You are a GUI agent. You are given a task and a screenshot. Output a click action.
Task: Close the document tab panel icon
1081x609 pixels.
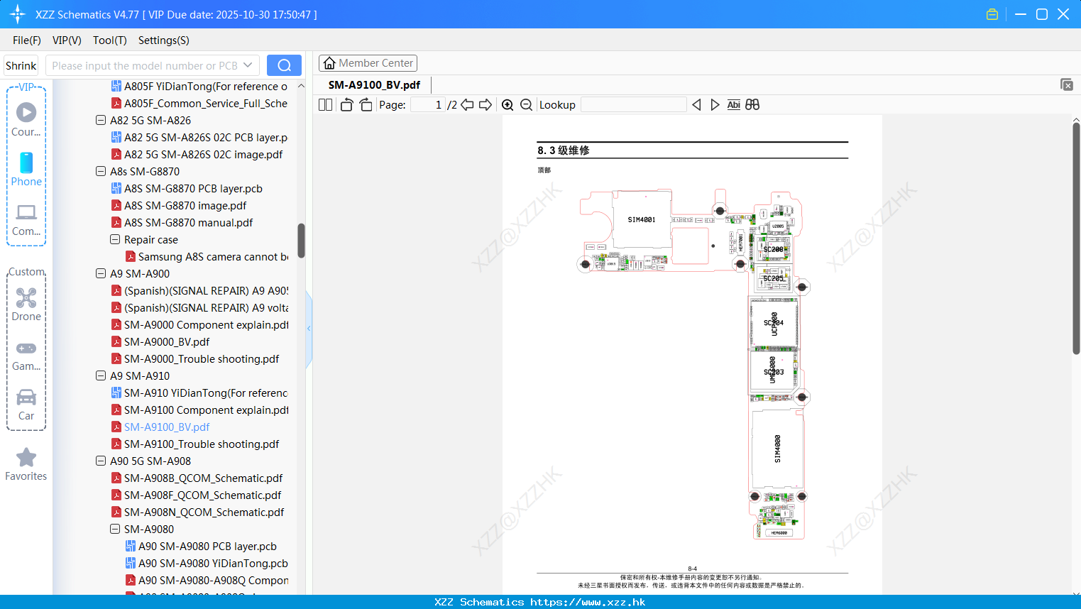[1066, 84]
